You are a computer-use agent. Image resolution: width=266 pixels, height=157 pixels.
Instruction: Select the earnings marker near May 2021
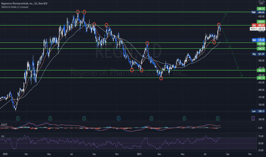pos(184,118)
